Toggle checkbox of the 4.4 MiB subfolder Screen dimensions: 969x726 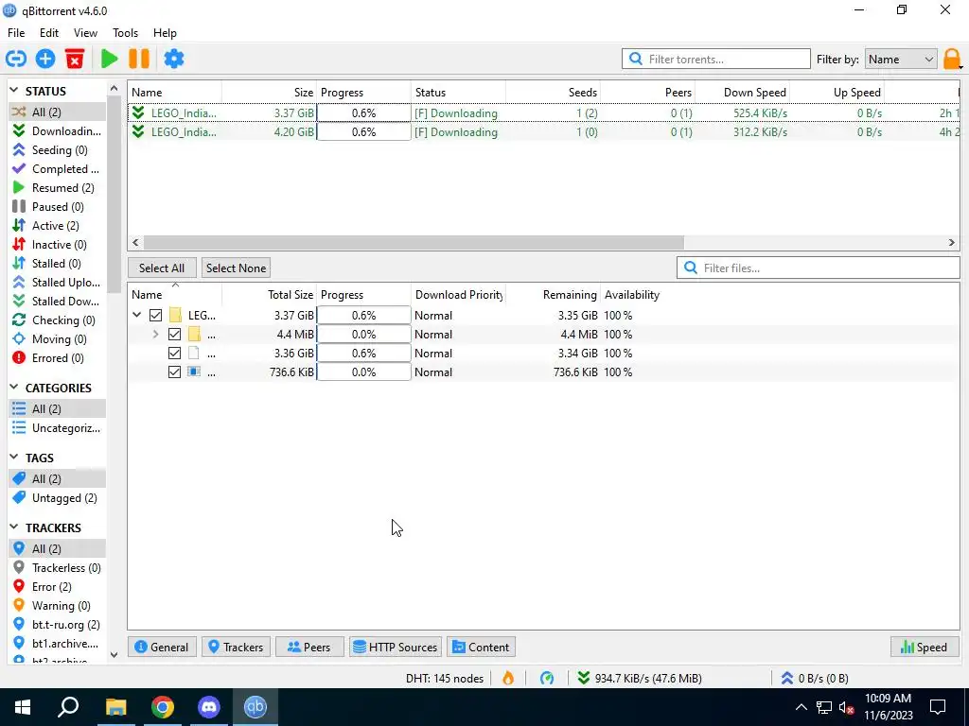click(x=175, y=335)
